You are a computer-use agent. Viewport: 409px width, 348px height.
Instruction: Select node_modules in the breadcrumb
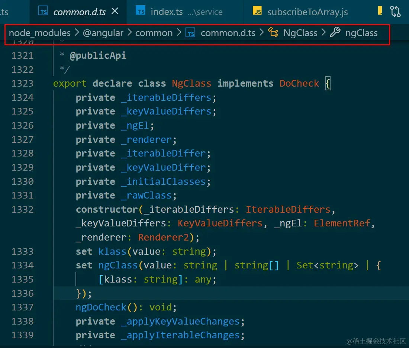click(x=40, y=33)
